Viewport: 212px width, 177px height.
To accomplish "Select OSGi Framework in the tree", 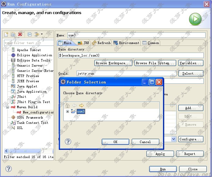I will click(30, 117).
